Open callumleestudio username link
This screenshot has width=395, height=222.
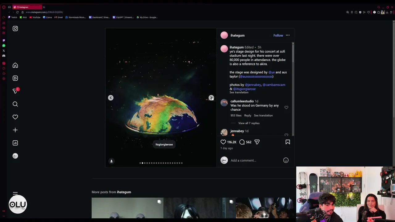[x=242, y=101]
